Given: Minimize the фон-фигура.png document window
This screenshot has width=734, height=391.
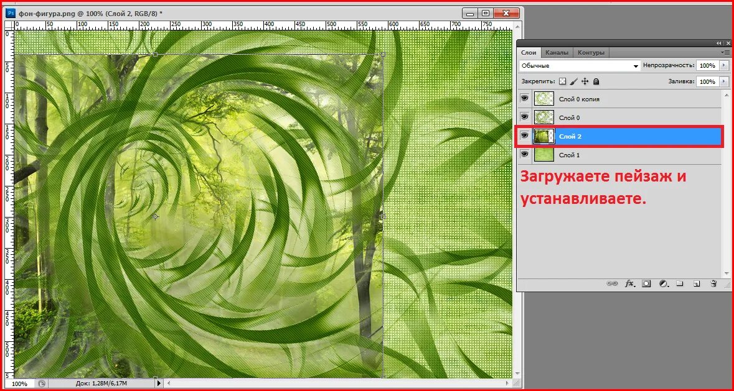Looking at the screenshot, I should coord(469,13).
